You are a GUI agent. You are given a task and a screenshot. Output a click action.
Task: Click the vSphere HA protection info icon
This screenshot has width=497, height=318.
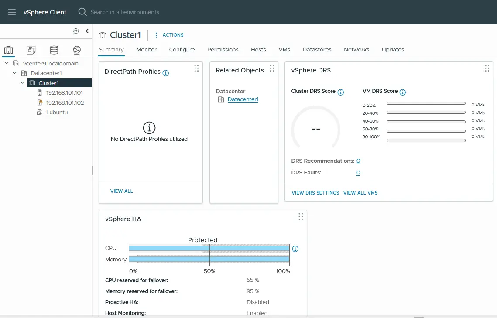(295, 249)
